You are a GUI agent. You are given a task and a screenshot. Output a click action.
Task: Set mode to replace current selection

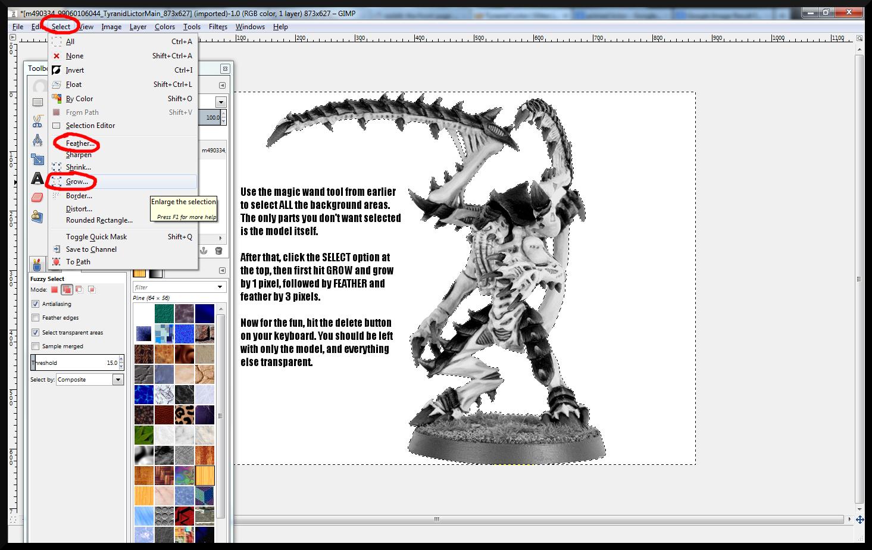(54, 289)
